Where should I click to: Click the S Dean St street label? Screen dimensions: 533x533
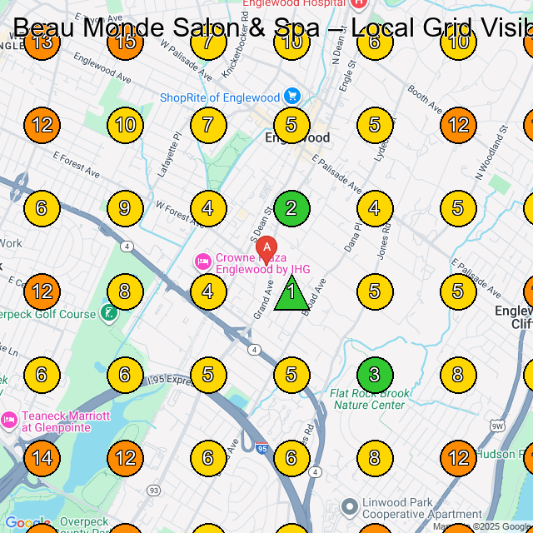(x=262, y=224)
